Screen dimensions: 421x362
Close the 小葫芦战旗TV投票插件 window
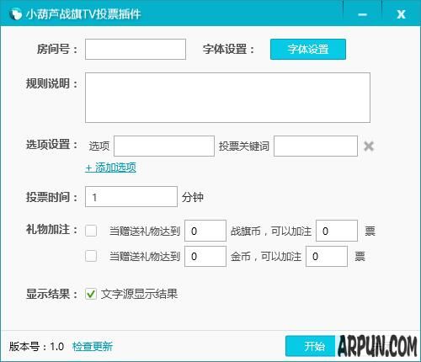click(401, 14)
